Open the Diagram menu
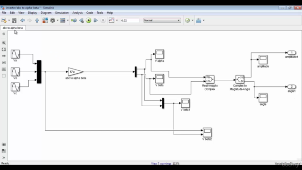Screen dimensions: 302x170 click(x=46, y=13)
